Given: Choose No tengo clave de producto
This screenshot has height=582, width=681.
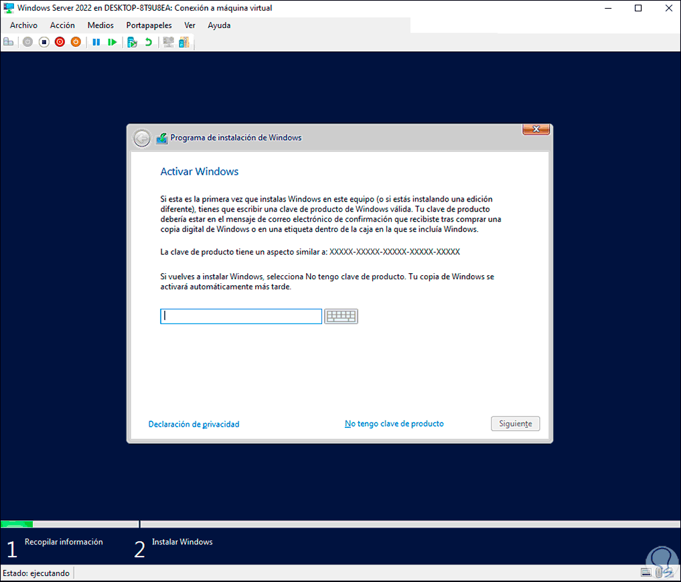Looking at the screenshot, I should [x=394, y=424].
